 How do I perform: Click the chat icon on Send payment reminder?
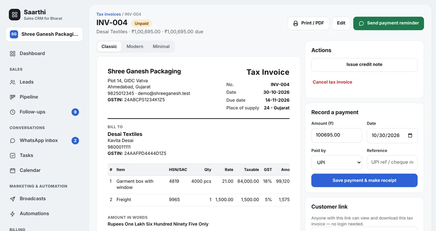tap(361, 23)
